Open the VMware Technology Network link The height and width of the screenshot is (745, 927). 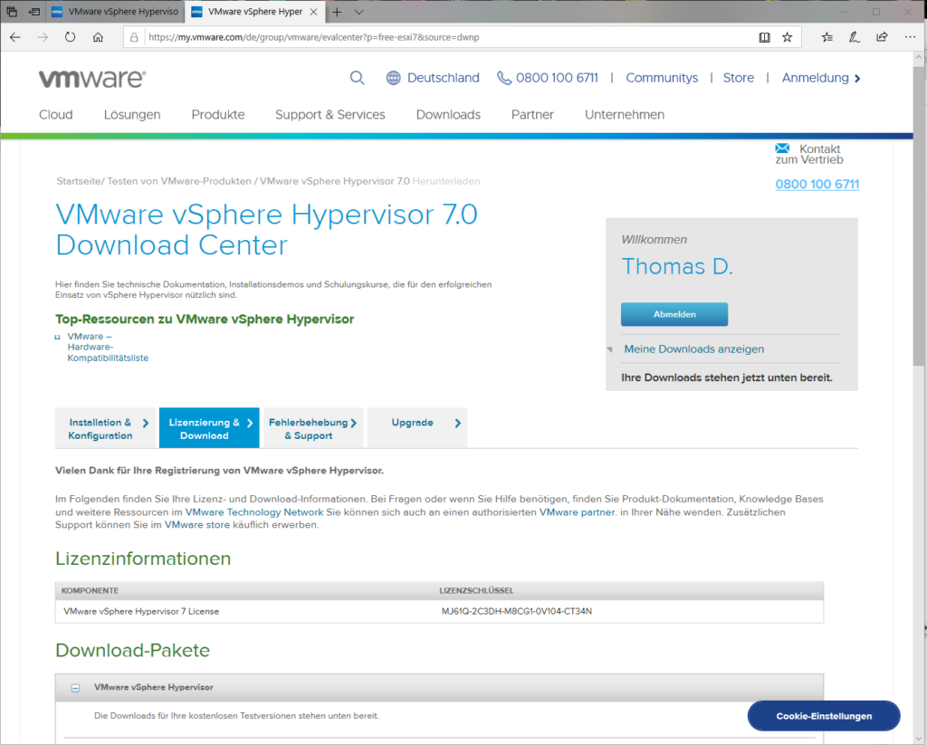(254, 512)
